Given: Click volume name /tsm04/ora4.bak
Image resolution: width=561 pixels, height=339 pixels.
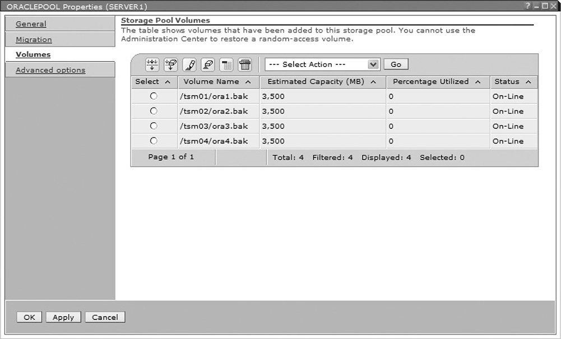Looking at the screenshot, I should pos(214,141).
